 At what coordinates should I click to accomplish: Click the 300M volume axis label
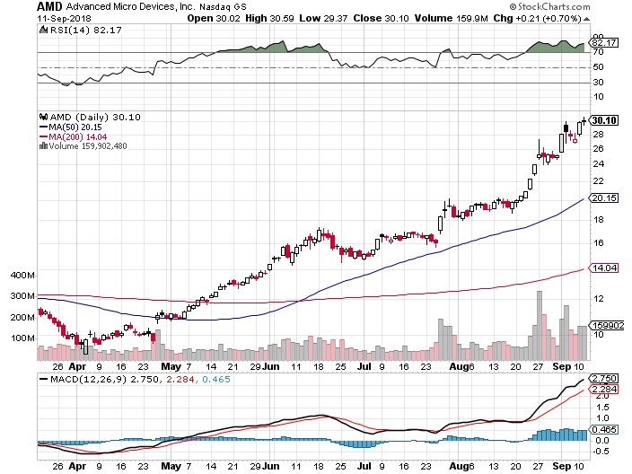tap(22, 296)
